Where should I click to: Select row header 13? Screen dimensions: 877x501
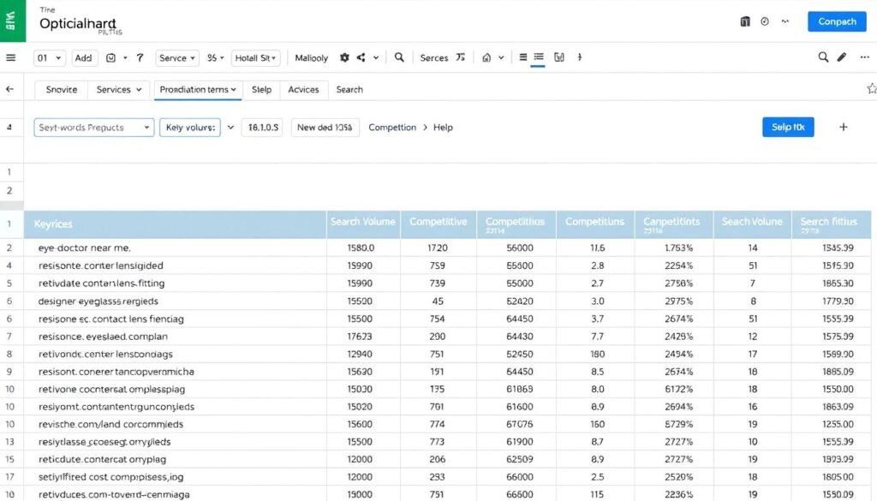click(10, 442)
